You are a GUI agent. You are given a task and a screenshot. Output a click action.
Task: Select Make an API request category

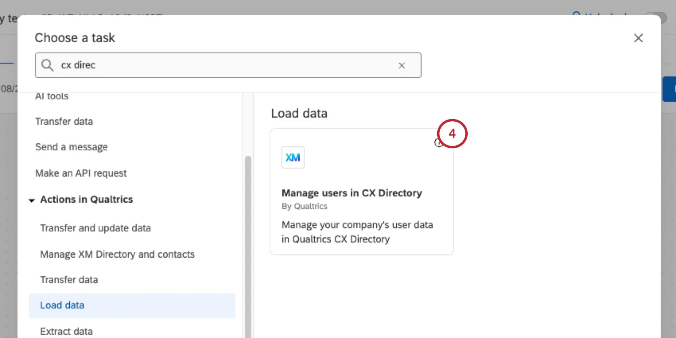[x=81, y=173]
